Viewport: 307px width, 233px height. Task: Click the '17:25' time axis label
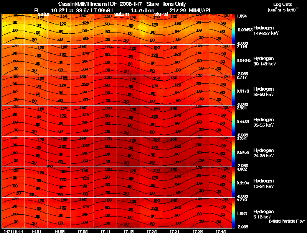(x=152, y=231)
